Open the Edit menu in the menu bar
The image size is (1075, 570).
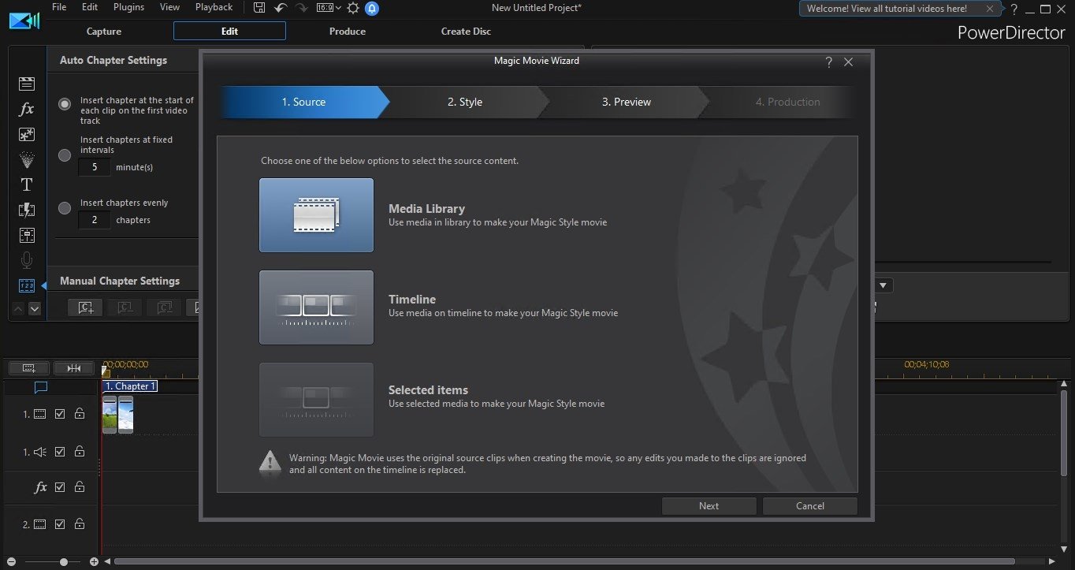coord(90,7)
